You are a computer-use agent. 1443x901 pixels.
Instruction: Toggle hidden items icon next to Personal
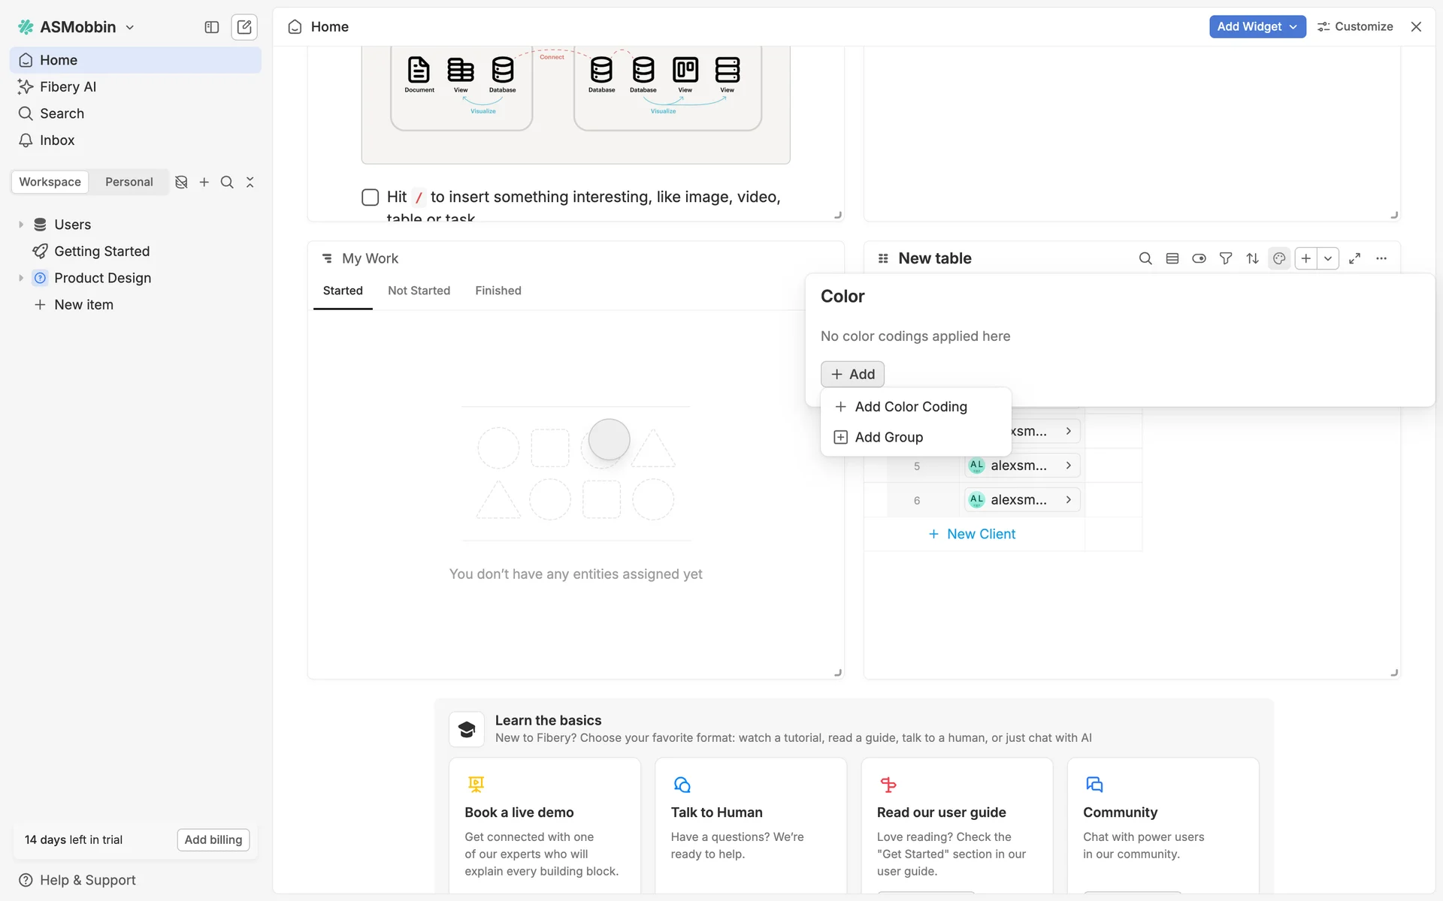tap(181, 182)
